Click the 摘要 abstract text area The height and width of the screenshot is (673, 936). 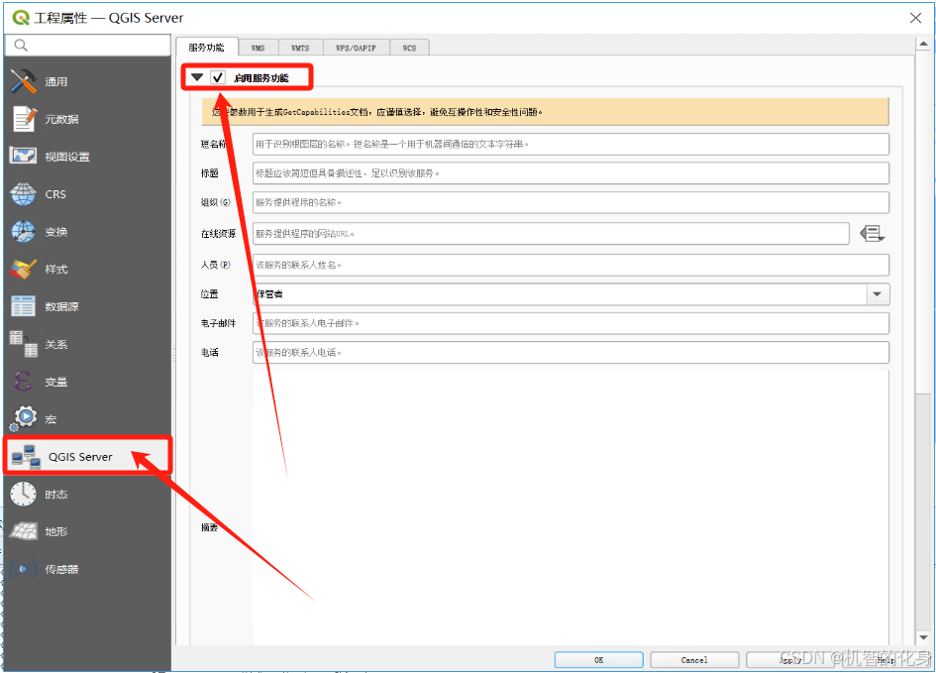click(572, 507)
